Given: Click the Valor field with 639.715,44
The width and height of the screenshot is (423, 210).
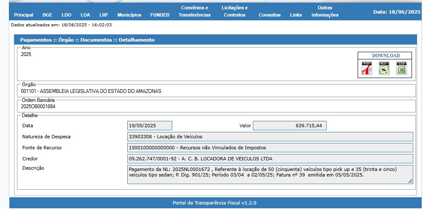Looking at the screenshot, I should pyautogui.click(x=289, y=126).
